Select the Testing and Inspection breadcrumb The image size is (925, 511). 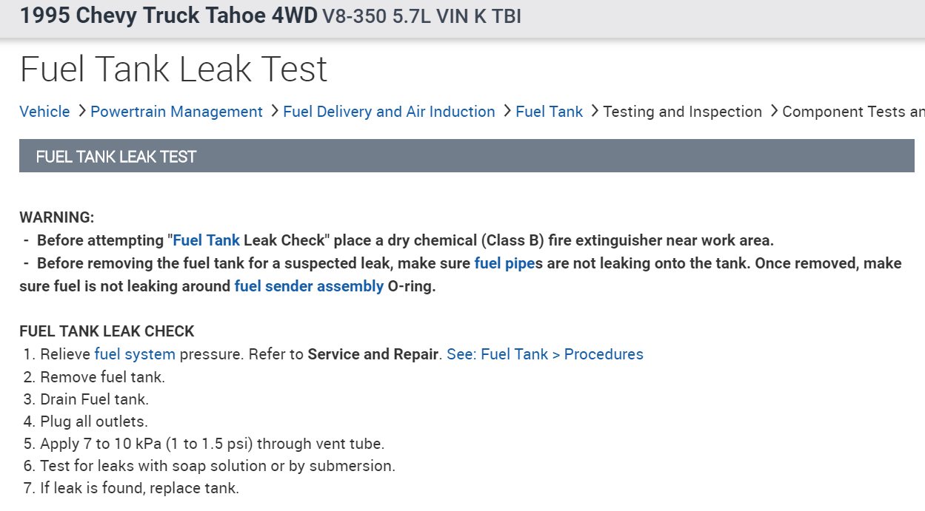pos(682,112)
